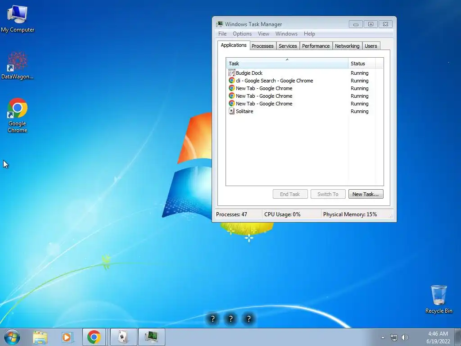Switch to the Networking tab

pos(347,46)
